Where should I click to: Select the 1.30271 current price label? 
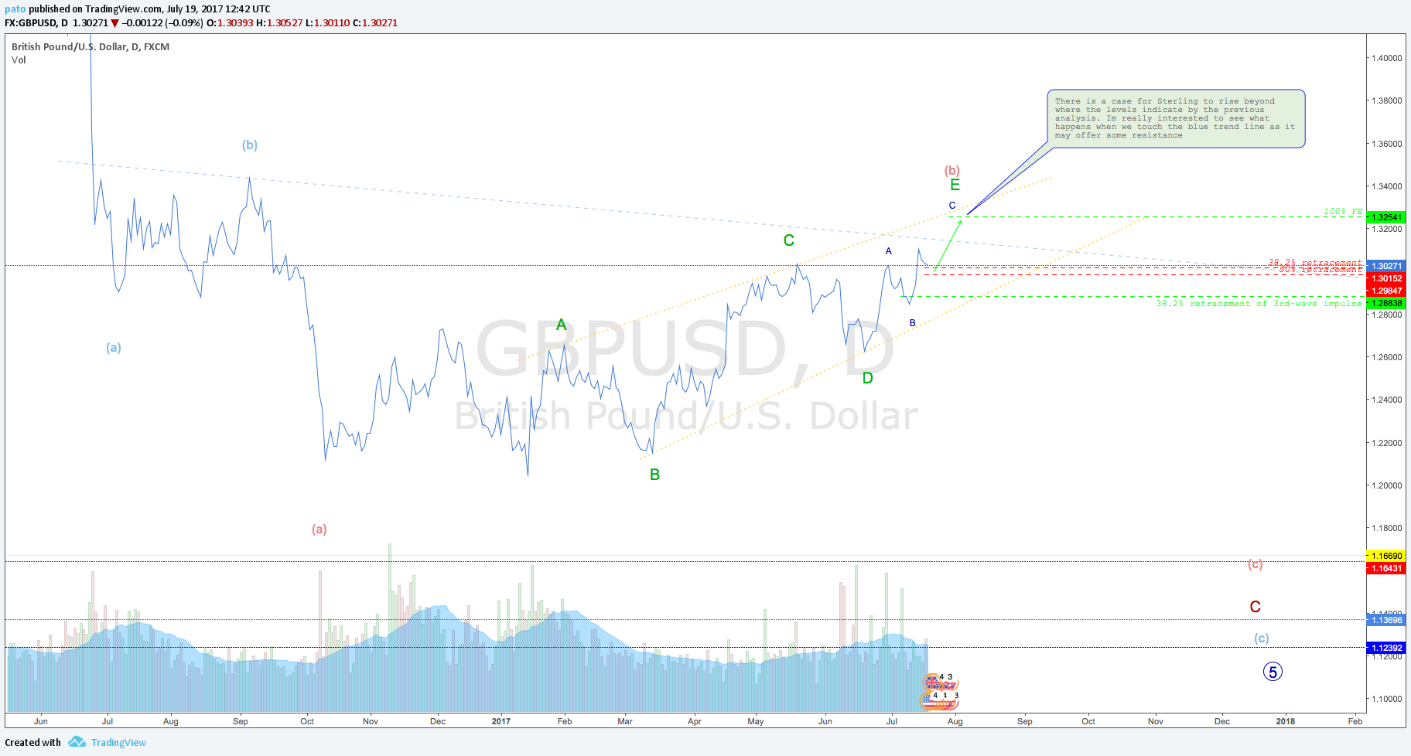[x=1386, y=266]
